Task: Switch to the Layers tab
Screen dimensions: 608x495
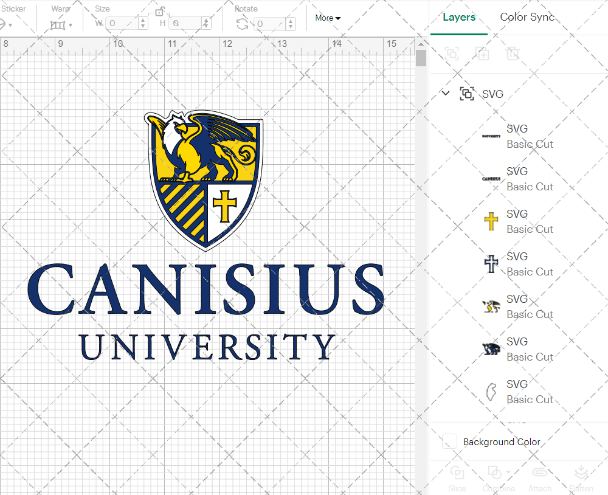Action: (459, 17)
